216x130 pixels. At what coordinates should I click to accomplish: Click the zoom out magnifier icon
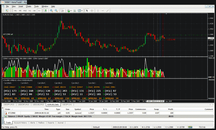click(56, 11)
